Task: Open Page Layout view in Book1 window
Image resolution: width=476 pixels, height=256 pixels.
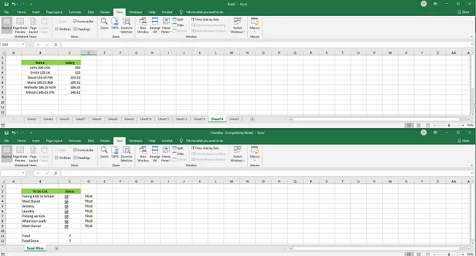Action: coord(34,26)
